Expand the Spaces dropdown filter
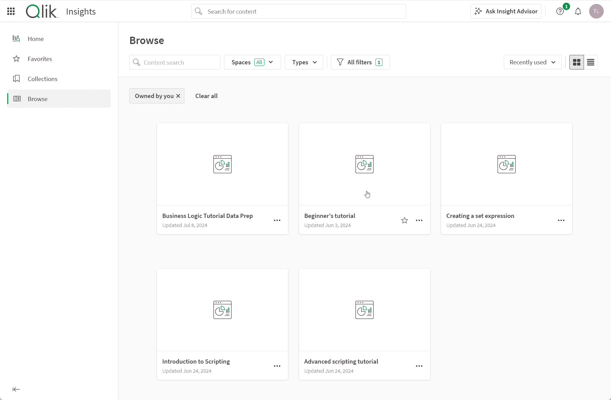This screenshot has width=611, height=400. 252,62
